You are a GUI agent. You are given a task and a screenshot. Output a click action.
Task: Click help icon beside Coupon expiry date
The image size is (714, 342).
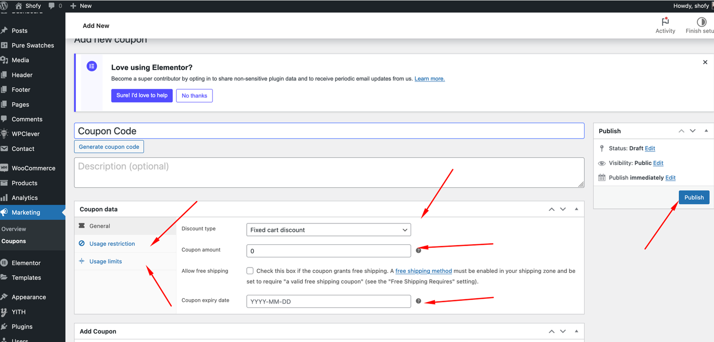click(418, 301)
